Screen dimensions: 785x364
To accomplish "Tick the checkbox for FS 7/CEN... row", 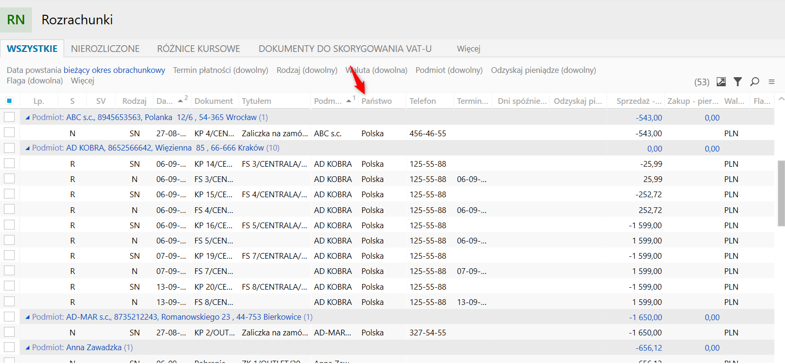I will pyautogui.click(x=9, y=271).
